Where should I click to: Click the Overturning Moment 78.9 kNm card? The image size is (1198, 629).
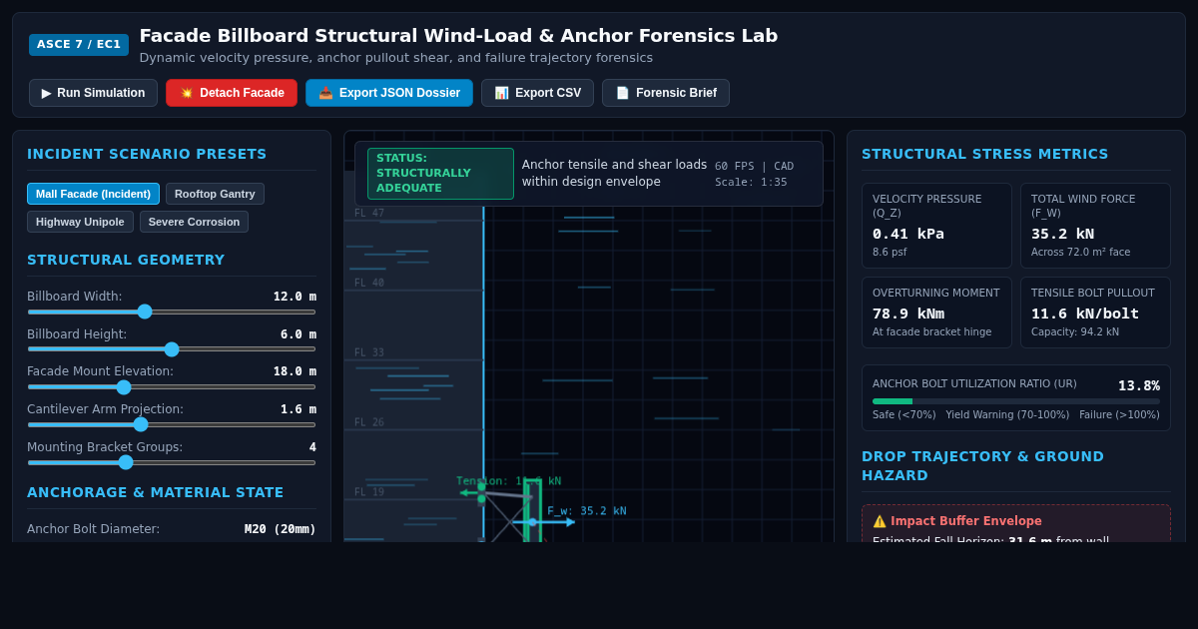coord(936,313)
